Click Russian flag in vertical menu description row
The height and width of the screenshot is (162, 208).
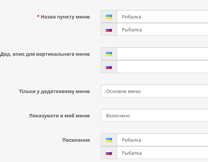point(109,67)
